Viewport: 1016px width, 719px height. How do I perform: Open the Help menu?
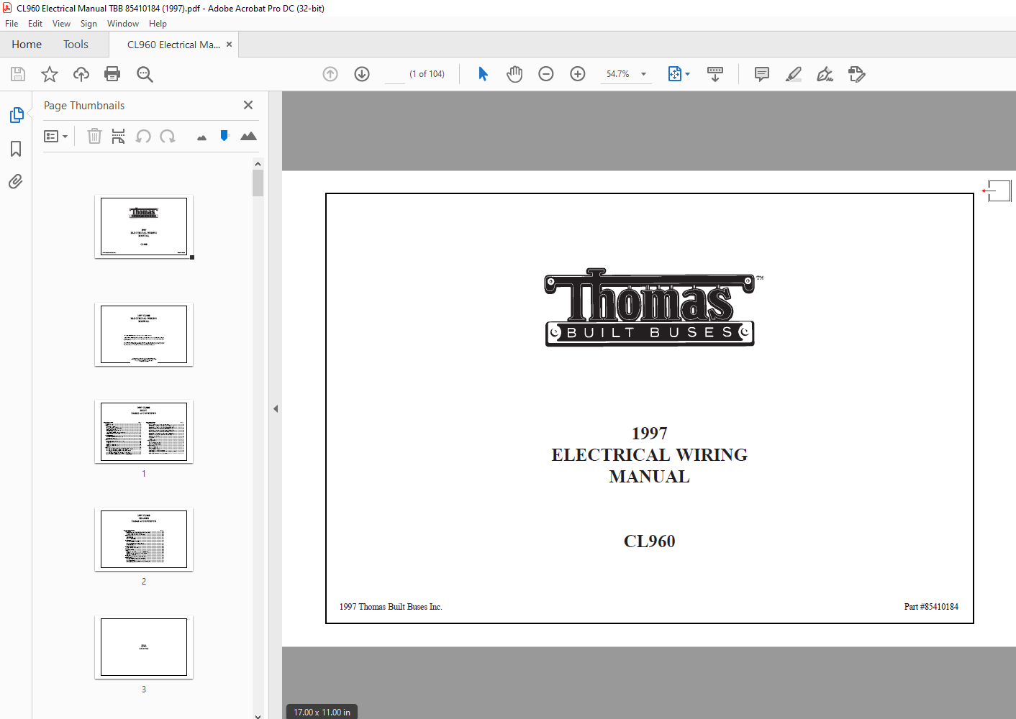coord(158,24)
